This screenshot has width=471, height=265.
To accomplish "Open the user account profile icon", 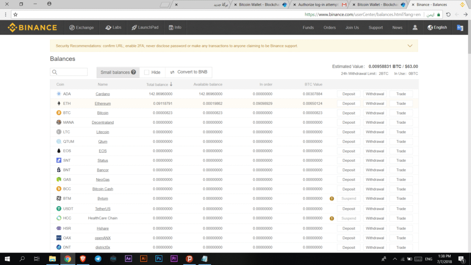I will [x=415, y=28].
